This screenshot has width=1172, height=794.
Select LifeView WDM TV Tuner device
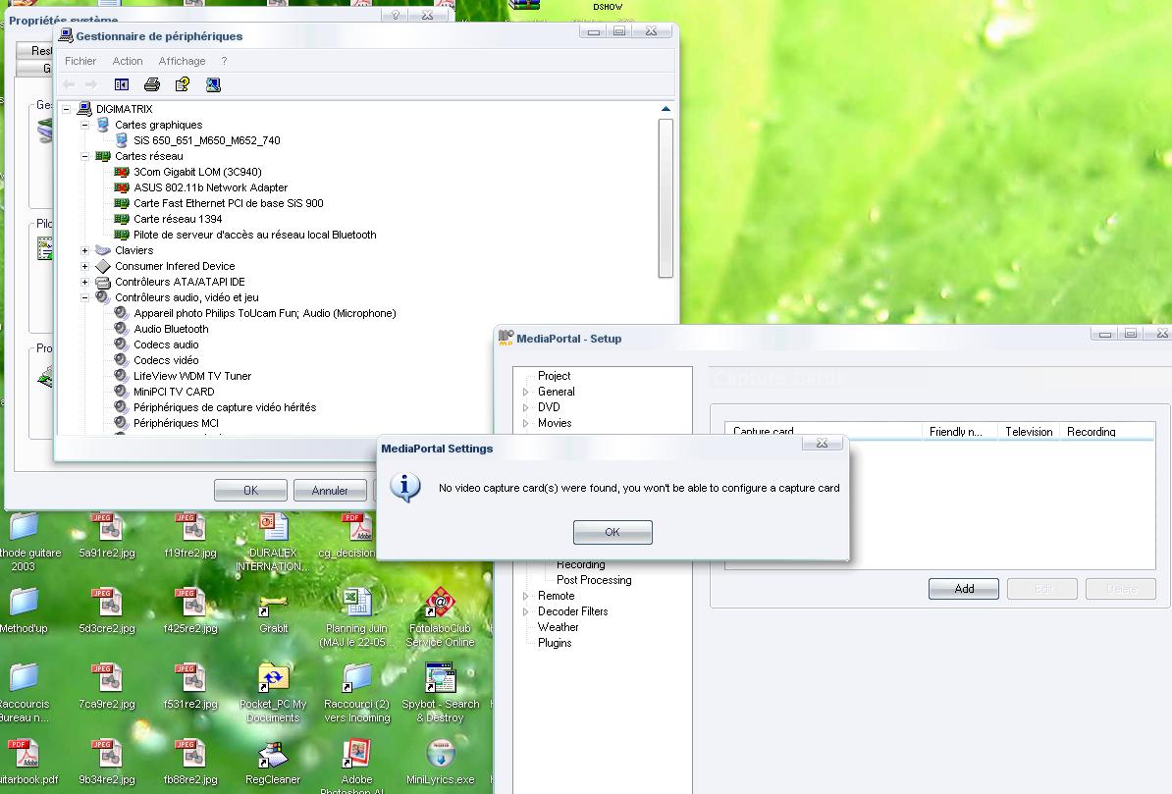[192, 376]
